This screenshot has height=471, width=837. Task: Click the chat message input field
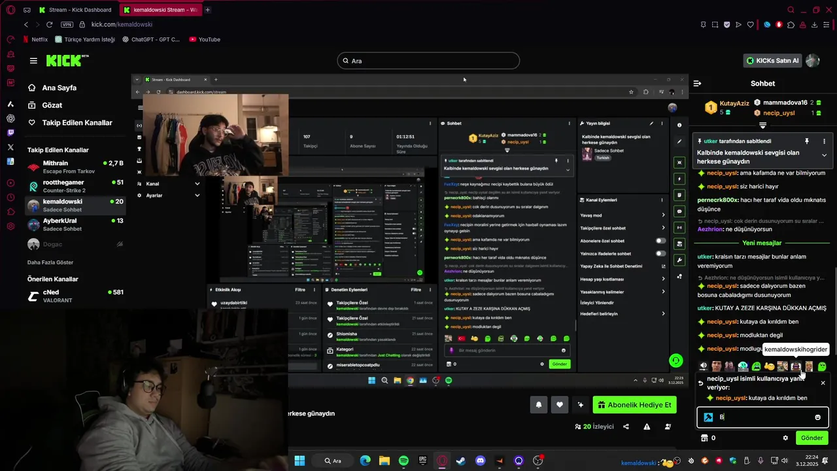(762, 417)
